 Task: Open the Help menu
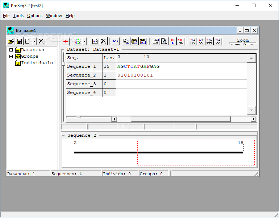click(x=70, y=16)
